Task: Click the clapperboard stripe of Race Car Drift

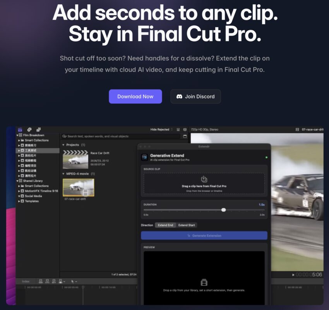Action: click(x=75, y=152)
